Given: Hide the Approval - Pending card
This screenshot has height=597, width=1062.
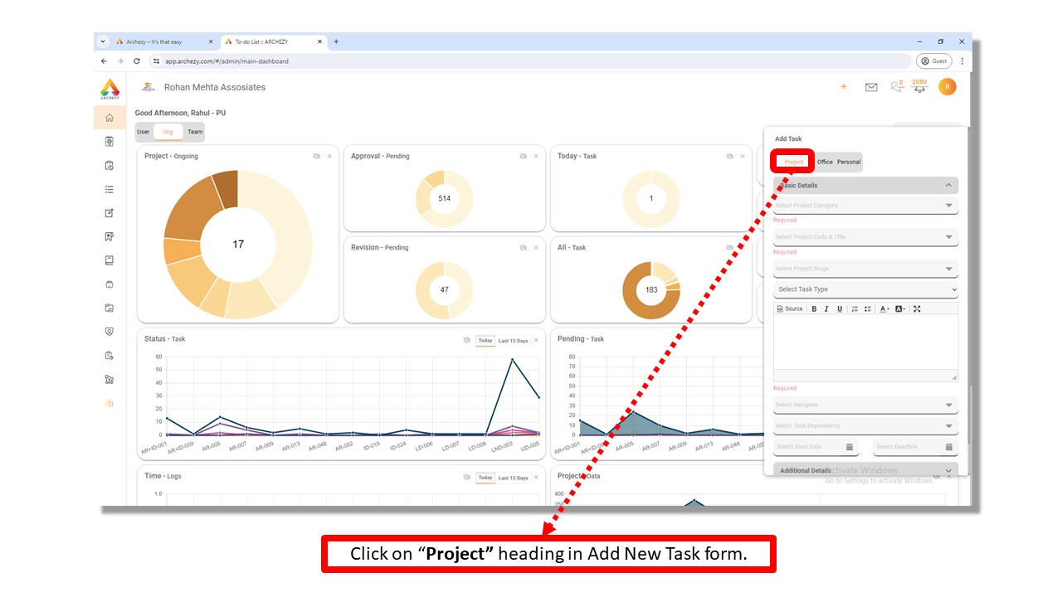Looking at the screenshot, I should 523,156.
